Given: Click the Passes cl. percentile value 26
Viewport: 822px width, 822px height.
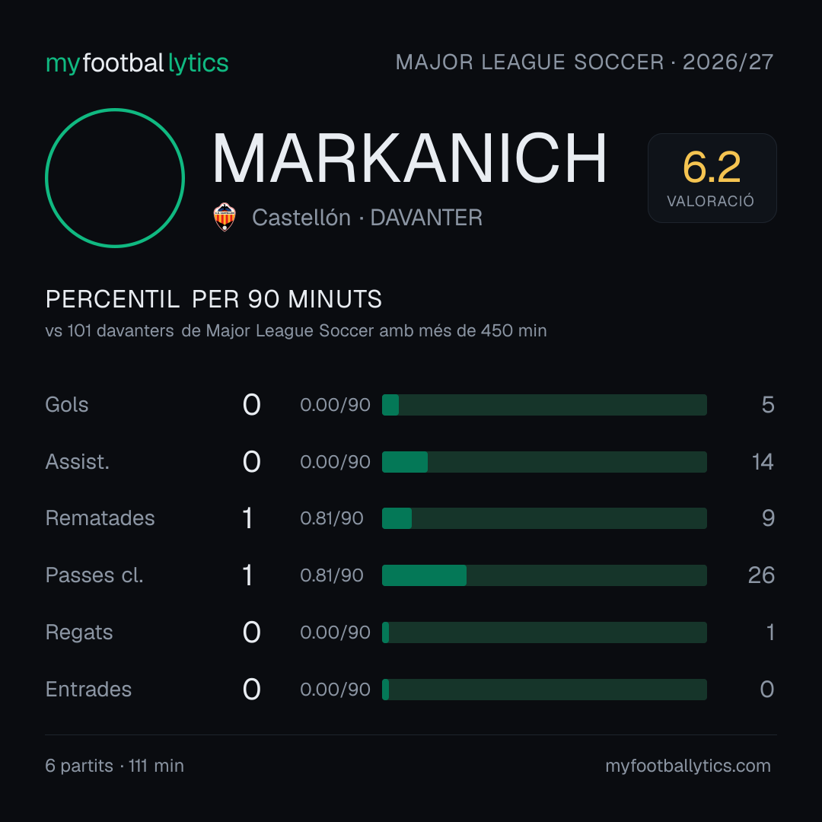Looking at the screenshot, I should click(761, 575).
